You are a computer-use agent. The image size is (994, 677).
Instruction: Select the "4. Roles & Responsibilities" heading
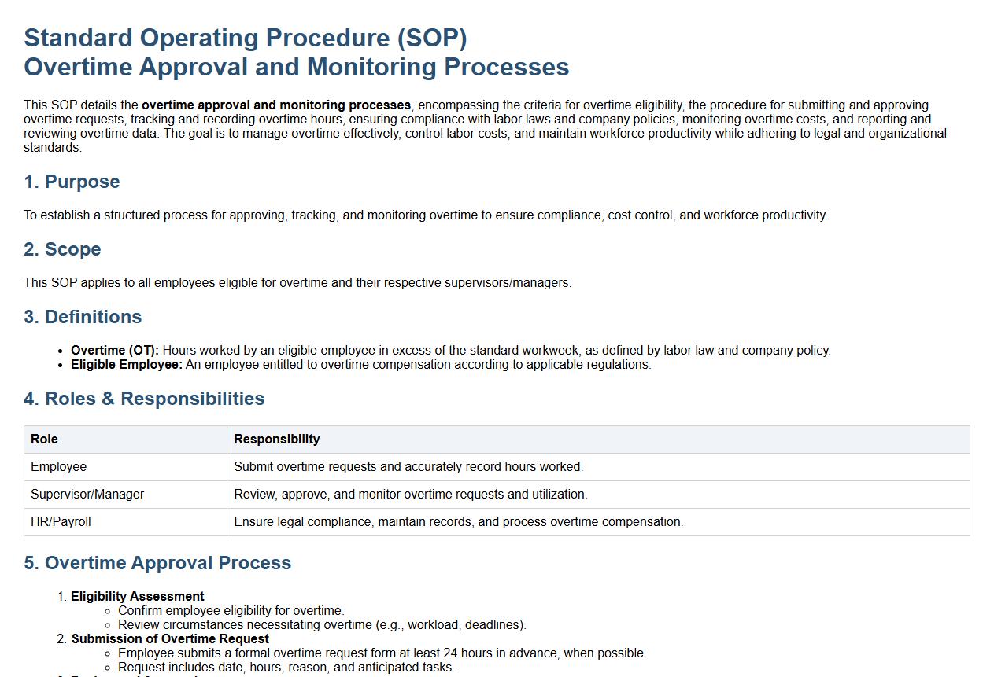click(144, 399)
